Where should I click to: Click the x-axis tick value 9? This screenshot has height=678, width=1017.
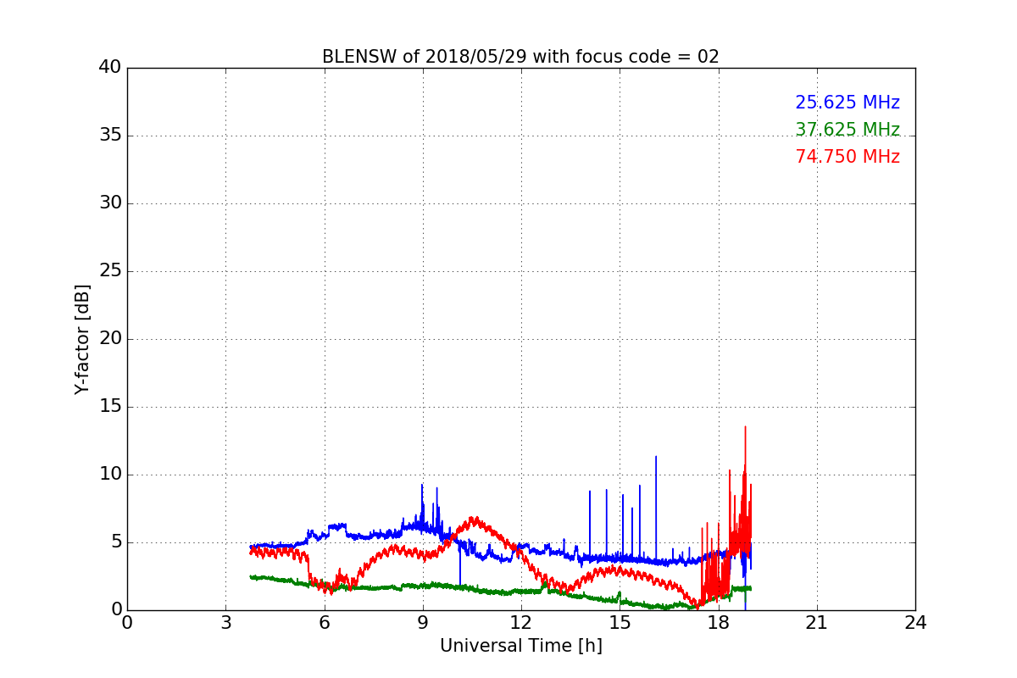point(423,623)
